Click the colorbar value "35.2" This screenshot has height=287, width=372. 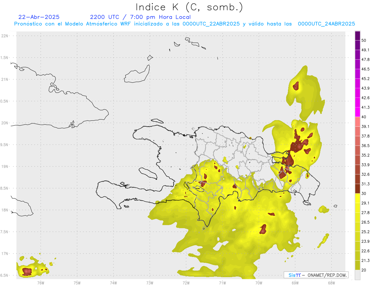pyautogui.click(x=365, y=155)
